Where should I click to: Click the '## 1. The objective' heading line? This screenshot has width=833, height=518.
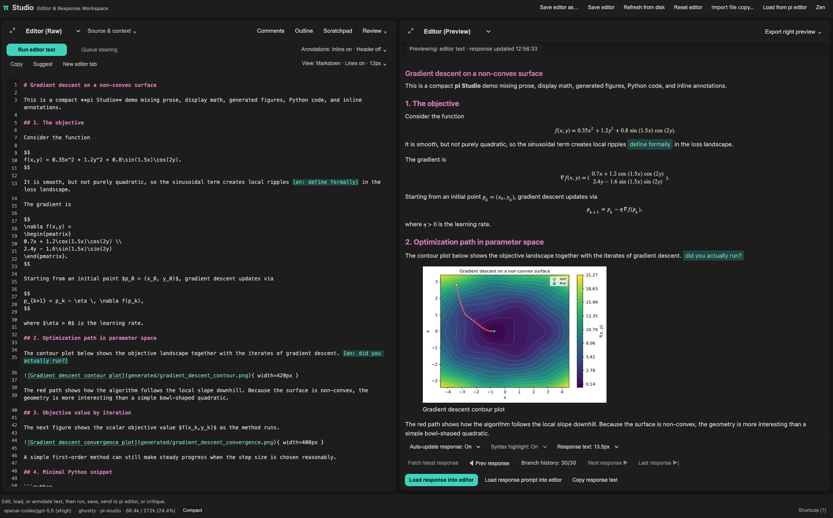pyautogui.click(x=54, y=123)
